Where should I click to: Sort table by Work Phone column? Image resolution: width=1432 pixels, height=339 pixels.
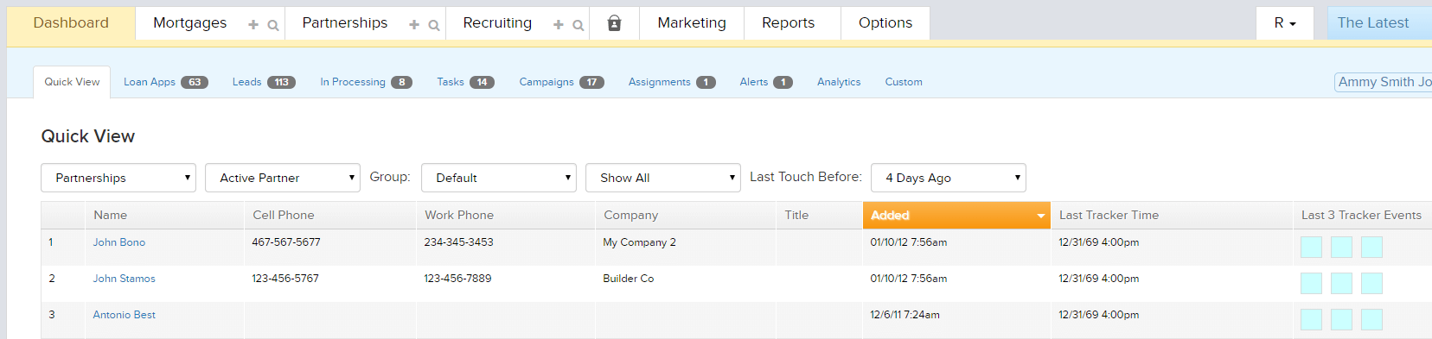click(506, 216)
